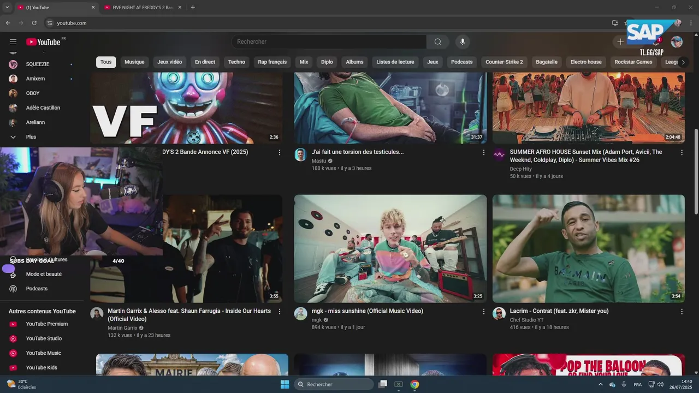The height and width of the screenshot is (393, 699).
Task: Open options for Summer Afro House mix
Action: [682, 153]
